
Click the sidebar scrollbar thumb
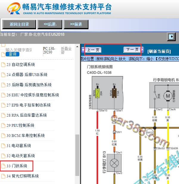[77, 155]
